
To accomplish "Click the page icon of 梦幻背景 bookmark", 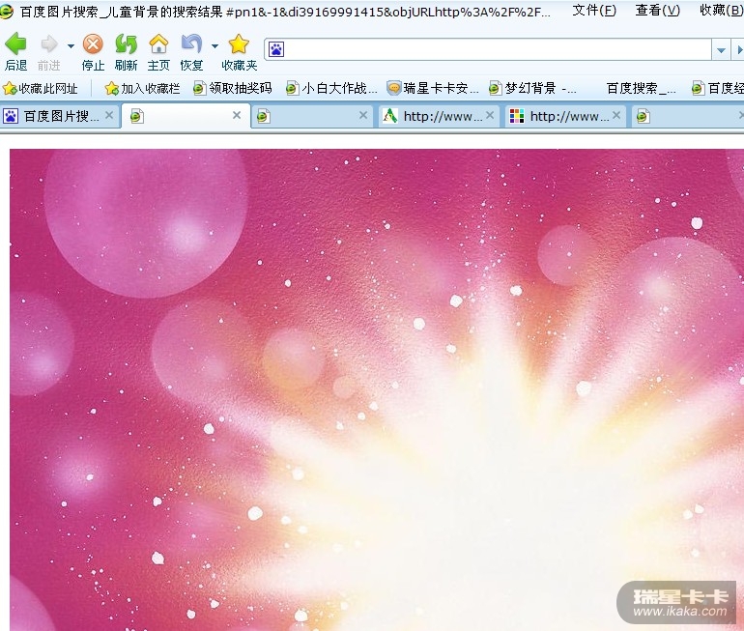I will [x=496, y=88].
